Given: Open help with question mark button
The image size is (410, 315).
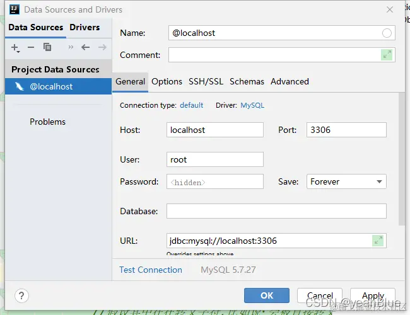Looking at the screenshot, I should point(21,295).
